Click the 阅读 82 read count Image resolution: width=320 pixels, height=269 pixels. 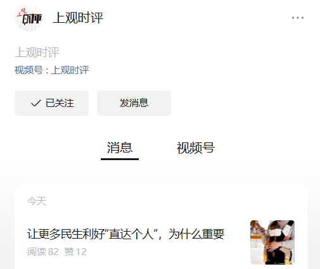click(x=43, y=252)
